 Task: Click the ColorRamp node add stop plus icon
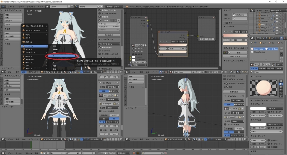click(160, 42)
